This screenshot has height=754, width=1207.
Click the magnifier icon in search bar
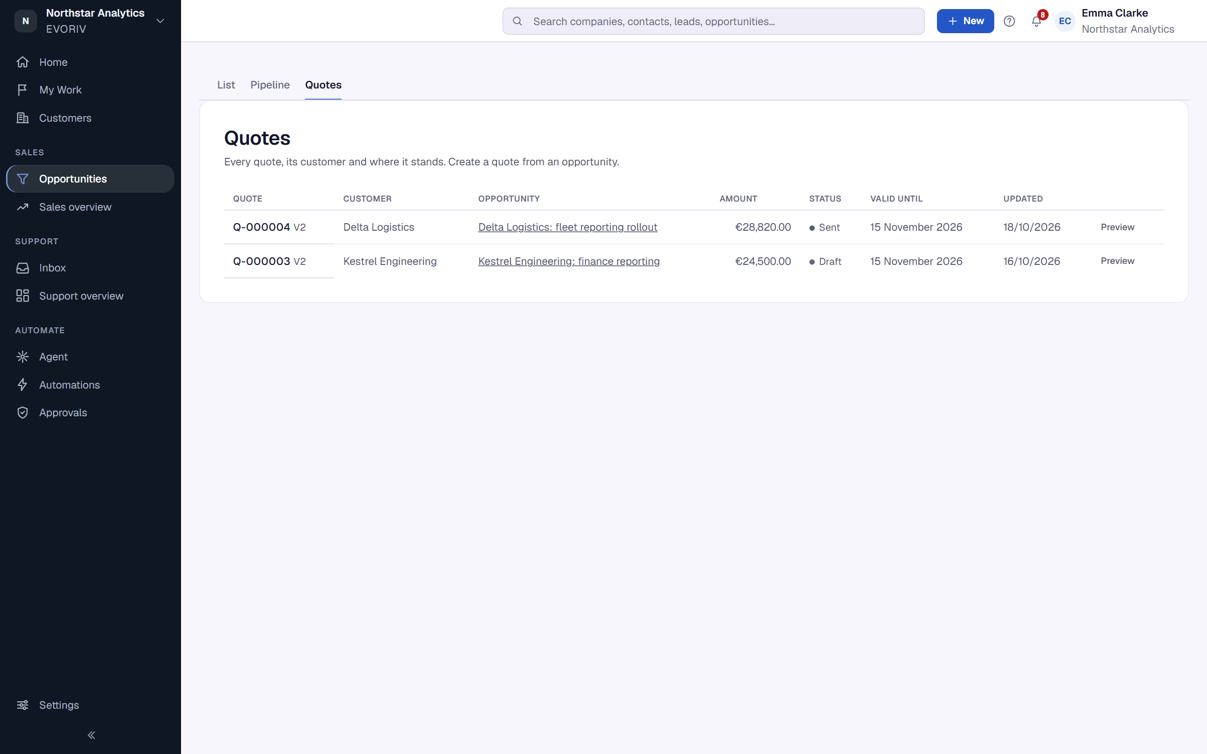[x=517, y=21]
